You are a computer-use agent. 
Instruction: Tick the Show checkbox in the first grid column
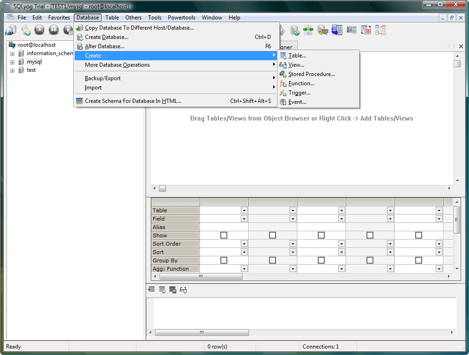point(224,235)
